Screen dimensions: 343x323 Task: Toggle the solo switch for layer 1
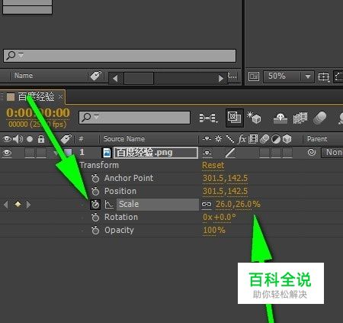30,153
